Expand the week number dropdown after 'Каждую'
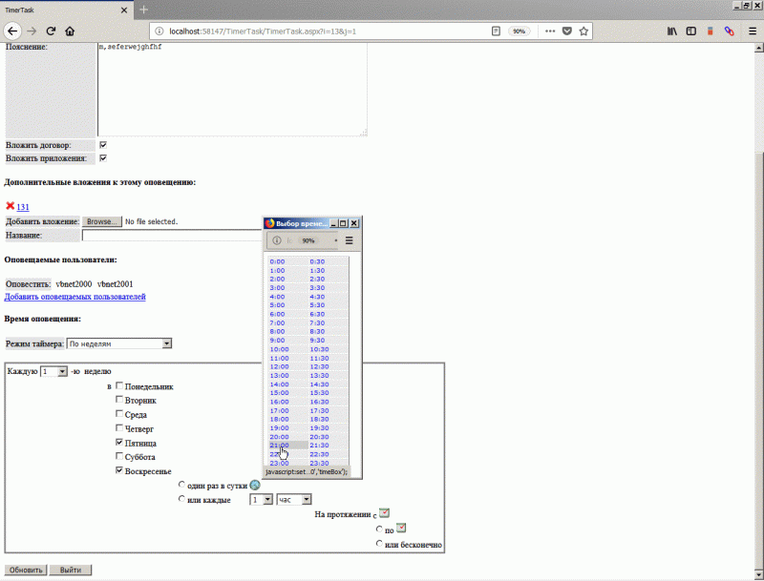Screen dimensions: 764x581 pyautogui.click(x=52, y=370)
